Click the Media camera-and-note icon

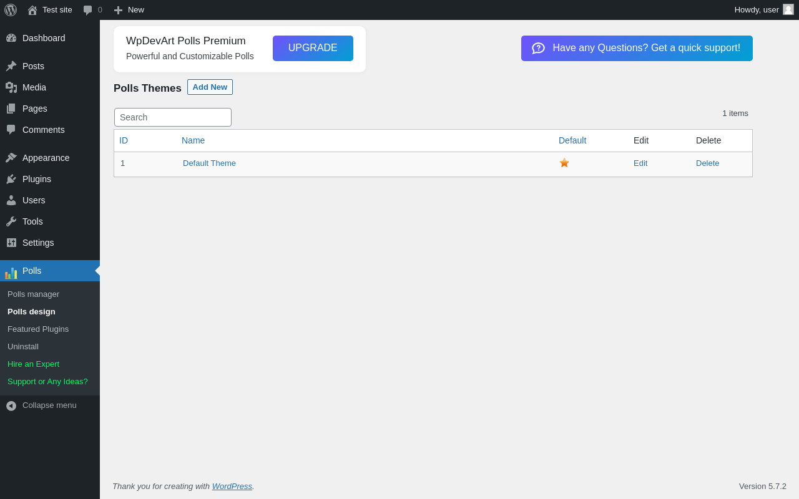point(11,87)
